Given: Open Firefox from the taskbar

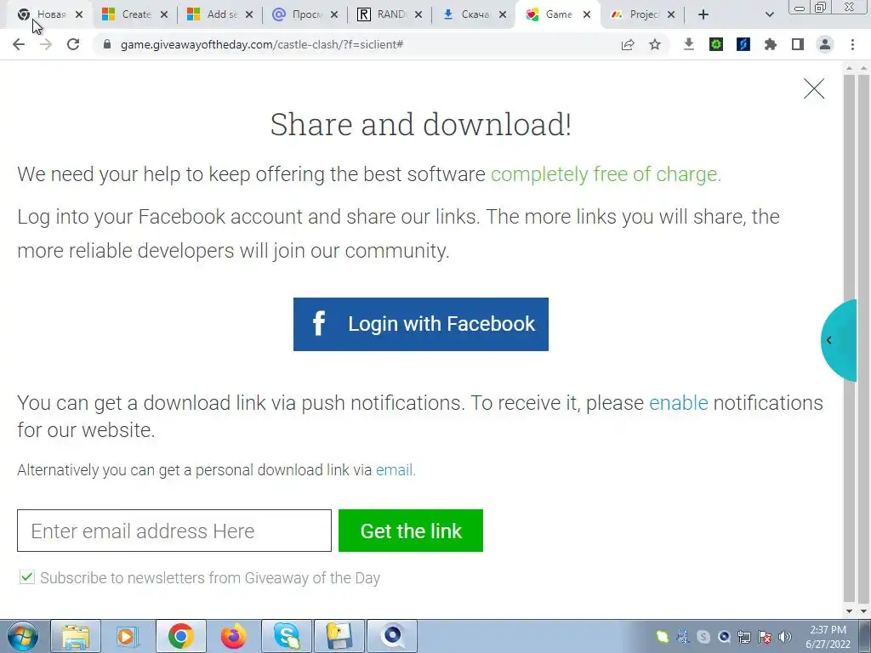Looking at the screenshot, I should click(x=233, y=636).
